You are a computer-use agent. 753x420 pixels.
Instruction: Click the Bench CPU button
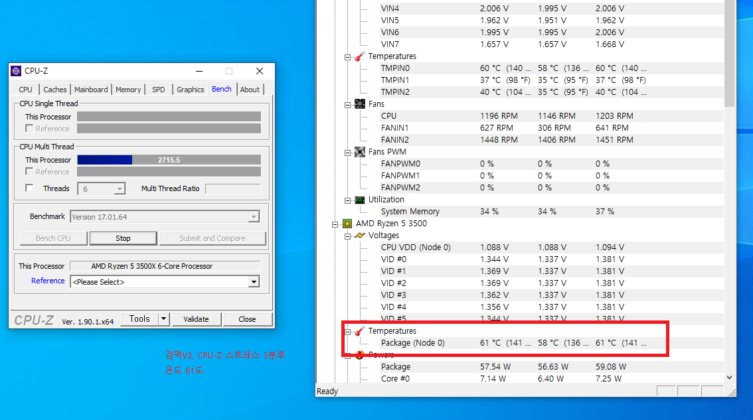tap(53, 238)
